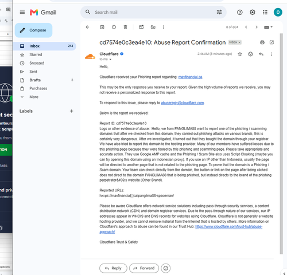
Task: Open the Purchases category
Action: (38, 88)
